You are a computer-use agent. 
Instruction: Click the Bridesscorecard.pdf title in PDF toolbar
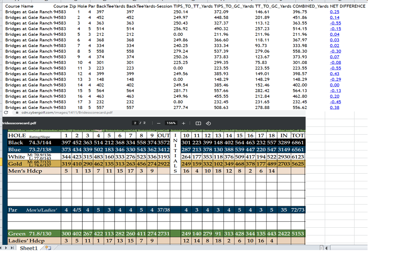19,123
